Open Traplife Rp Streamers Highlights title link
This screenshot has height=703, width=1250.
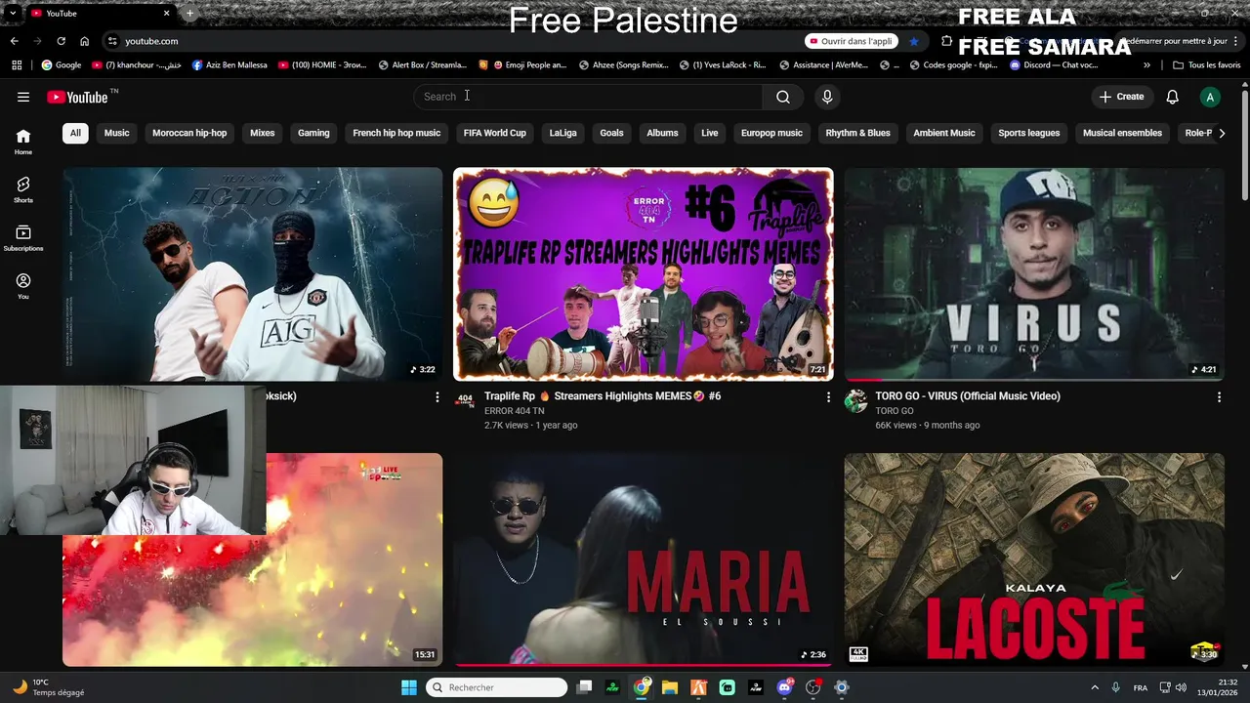[x=603, y=396]
